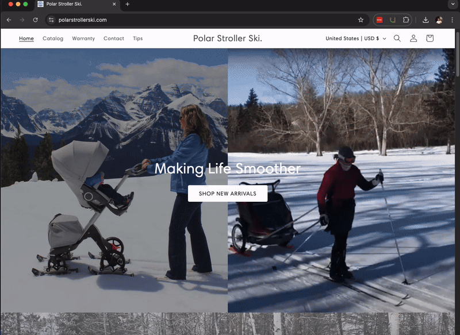460x335 pixels.
Task: Click the Contact navigation item
Action: point(113,38)
